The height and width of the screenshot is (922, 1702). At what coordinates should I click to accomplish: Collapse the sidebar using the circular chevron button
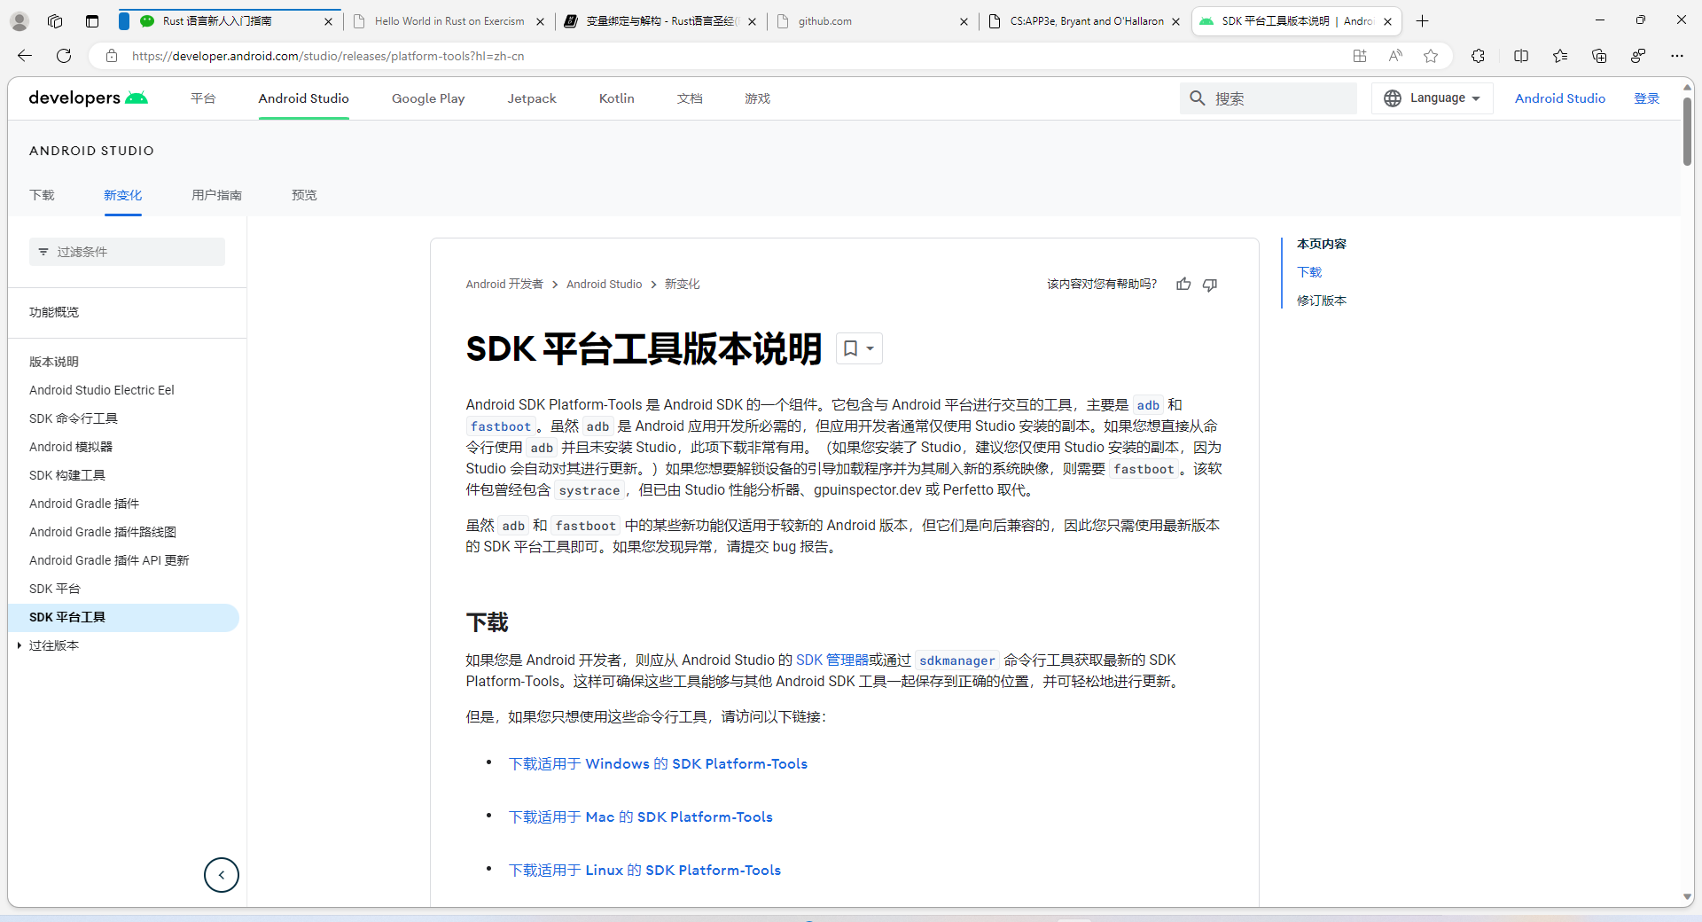pos(221,875)
